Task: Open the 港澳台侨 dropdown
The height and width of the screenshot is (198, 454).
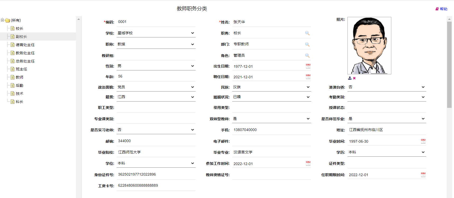Action: 387,87
